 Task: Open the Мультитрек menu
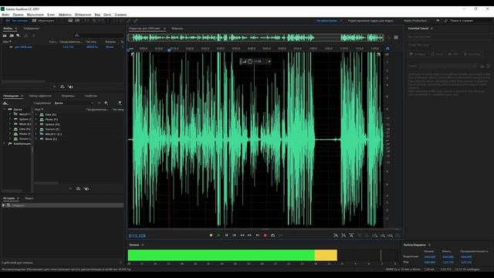[36, 15]
